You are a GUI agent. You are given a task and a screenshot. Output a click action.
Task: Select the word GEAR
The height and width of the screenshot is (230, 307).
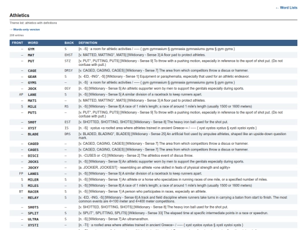click(32, 77)
